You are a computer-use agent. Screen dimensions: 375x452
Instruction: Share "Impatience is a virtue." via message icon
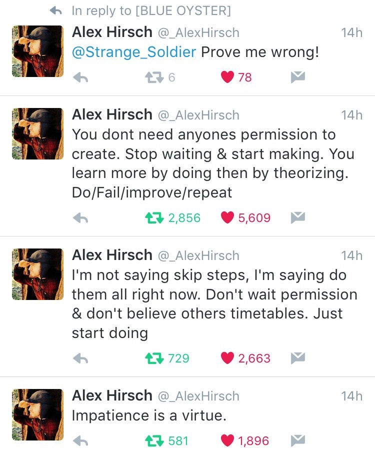click(298, 440)
